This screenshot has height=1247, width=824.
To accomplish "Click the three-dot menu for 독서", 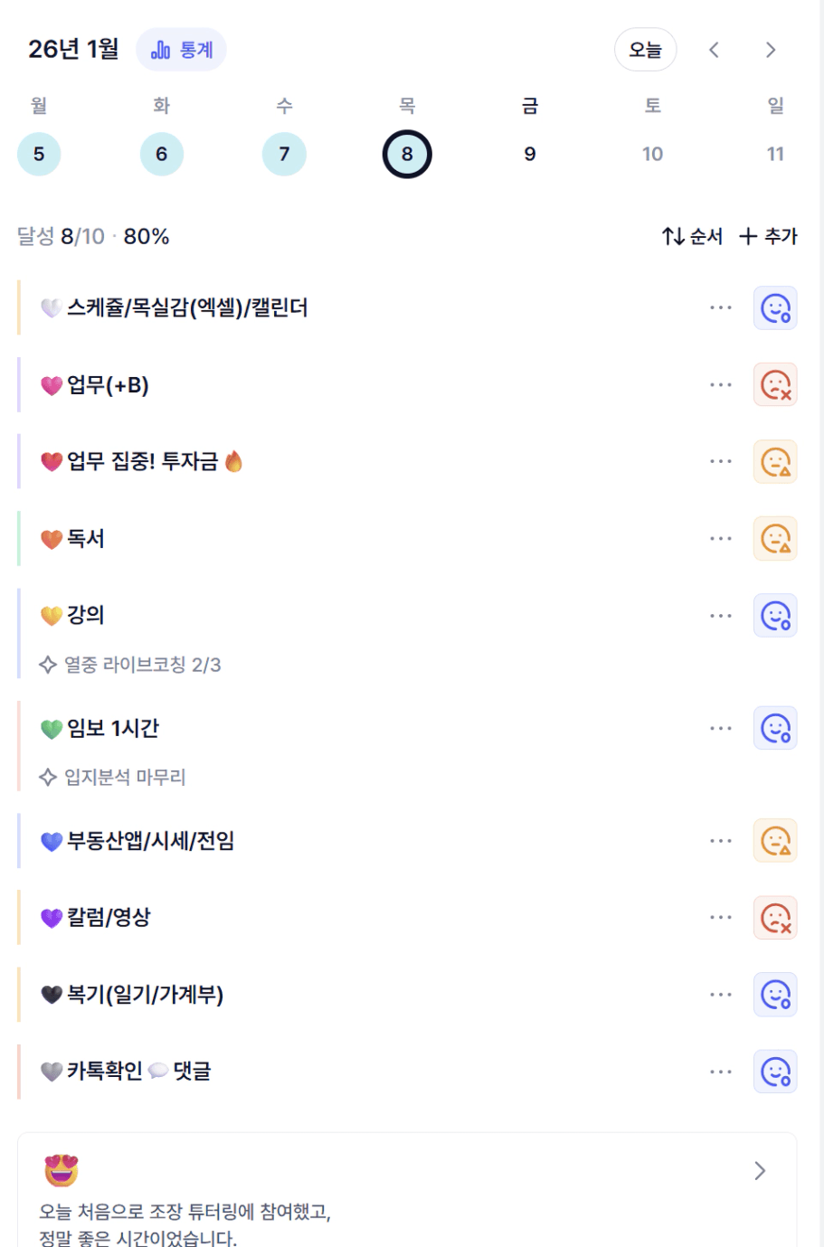I will [x=721, y=539].
